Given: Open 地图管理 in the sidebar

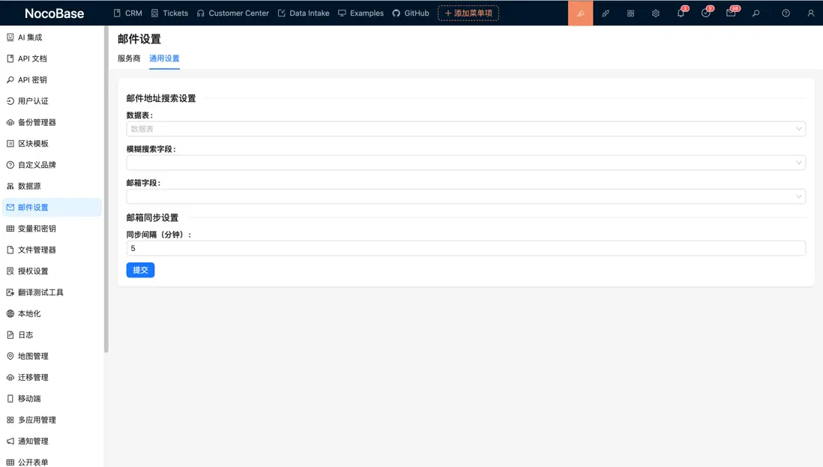Looking at the screenshot, I should [x=39, y=356].
